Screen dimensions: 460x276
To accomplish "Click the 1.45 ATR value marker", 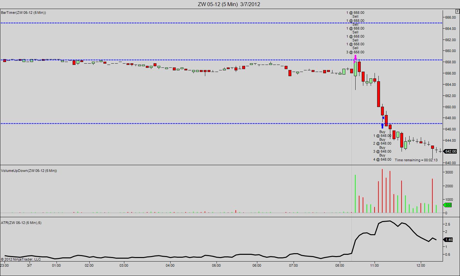I will pos(448,240).
